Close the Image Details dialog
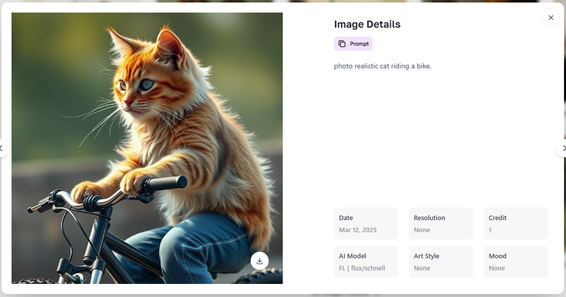 click(x=550, y=18)
